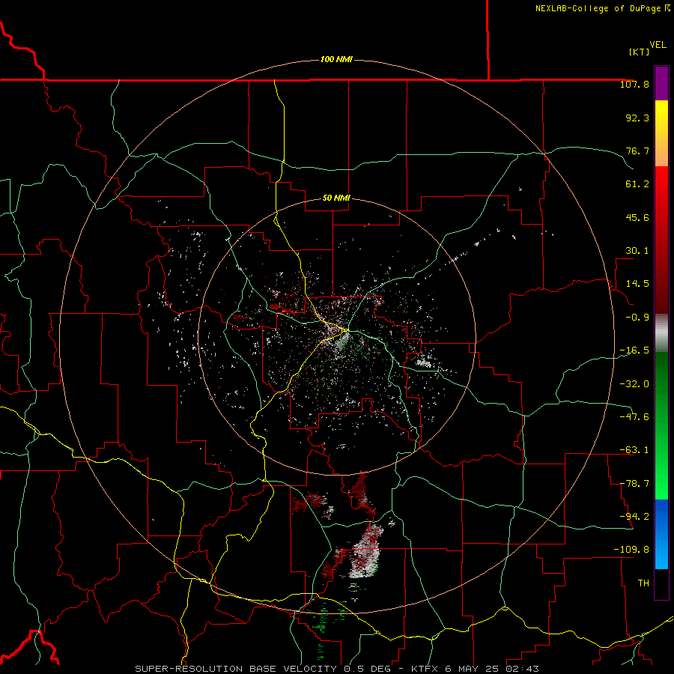The height and width of the screenshot is (674, 674).
Task: Click the 61.2 legend value
Action: point(637,184)
